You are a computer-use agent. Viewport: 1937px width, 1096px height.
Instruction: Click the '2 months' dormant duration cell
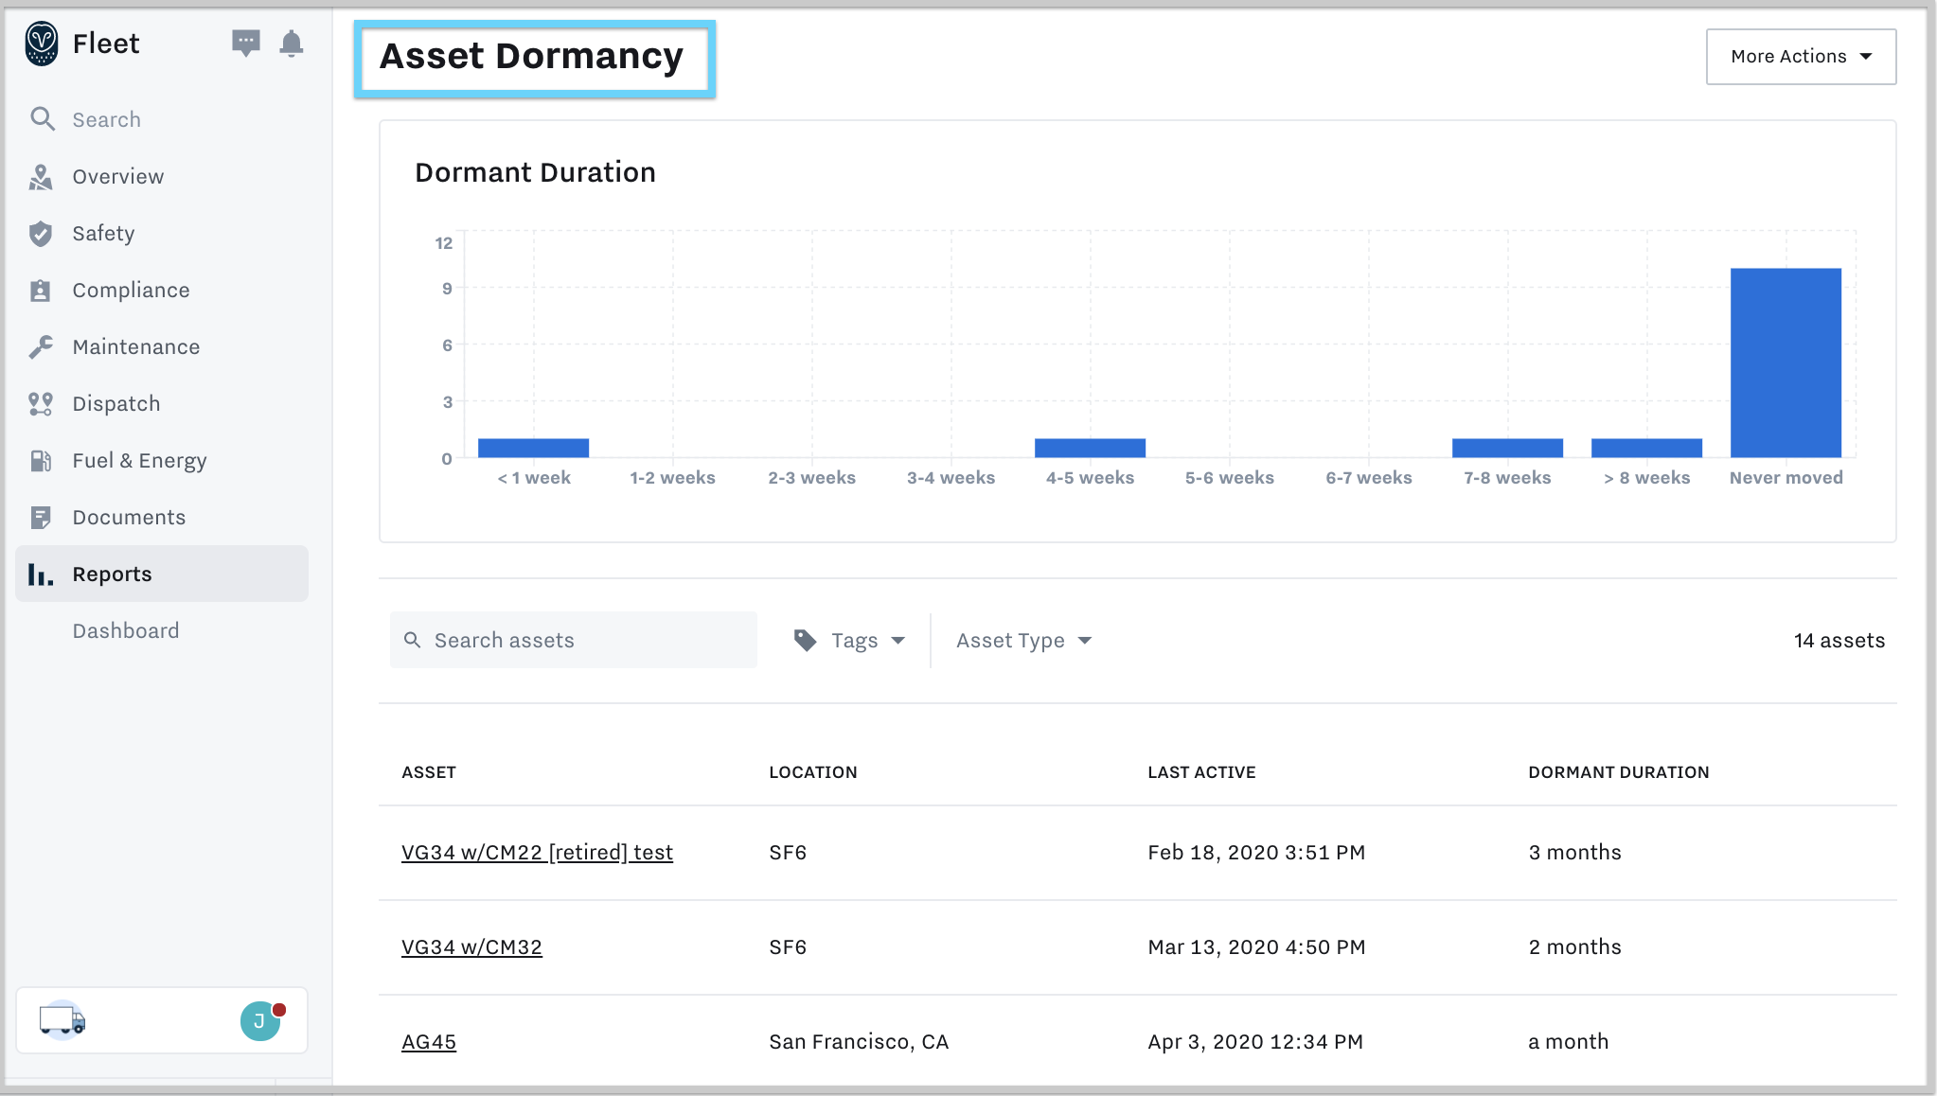1574,947
